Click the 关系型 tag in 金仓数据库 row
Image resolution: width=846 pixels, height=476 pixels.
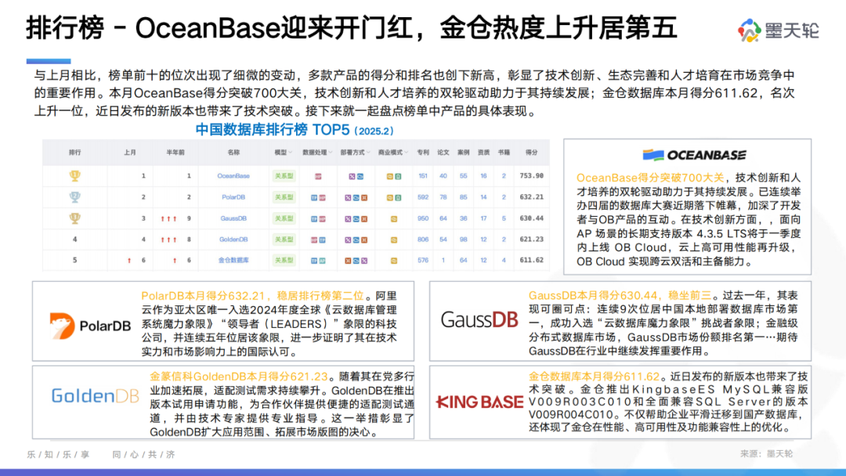284,261
